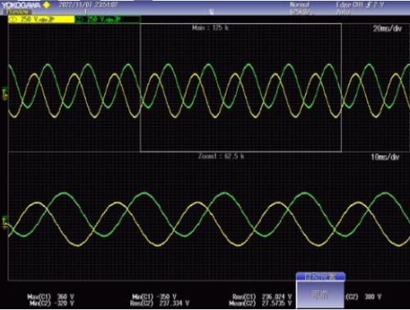The height and width of the screenshot is (310, 410).
Task: Click the Auto trigger mode label
Action: pos(342,12)
